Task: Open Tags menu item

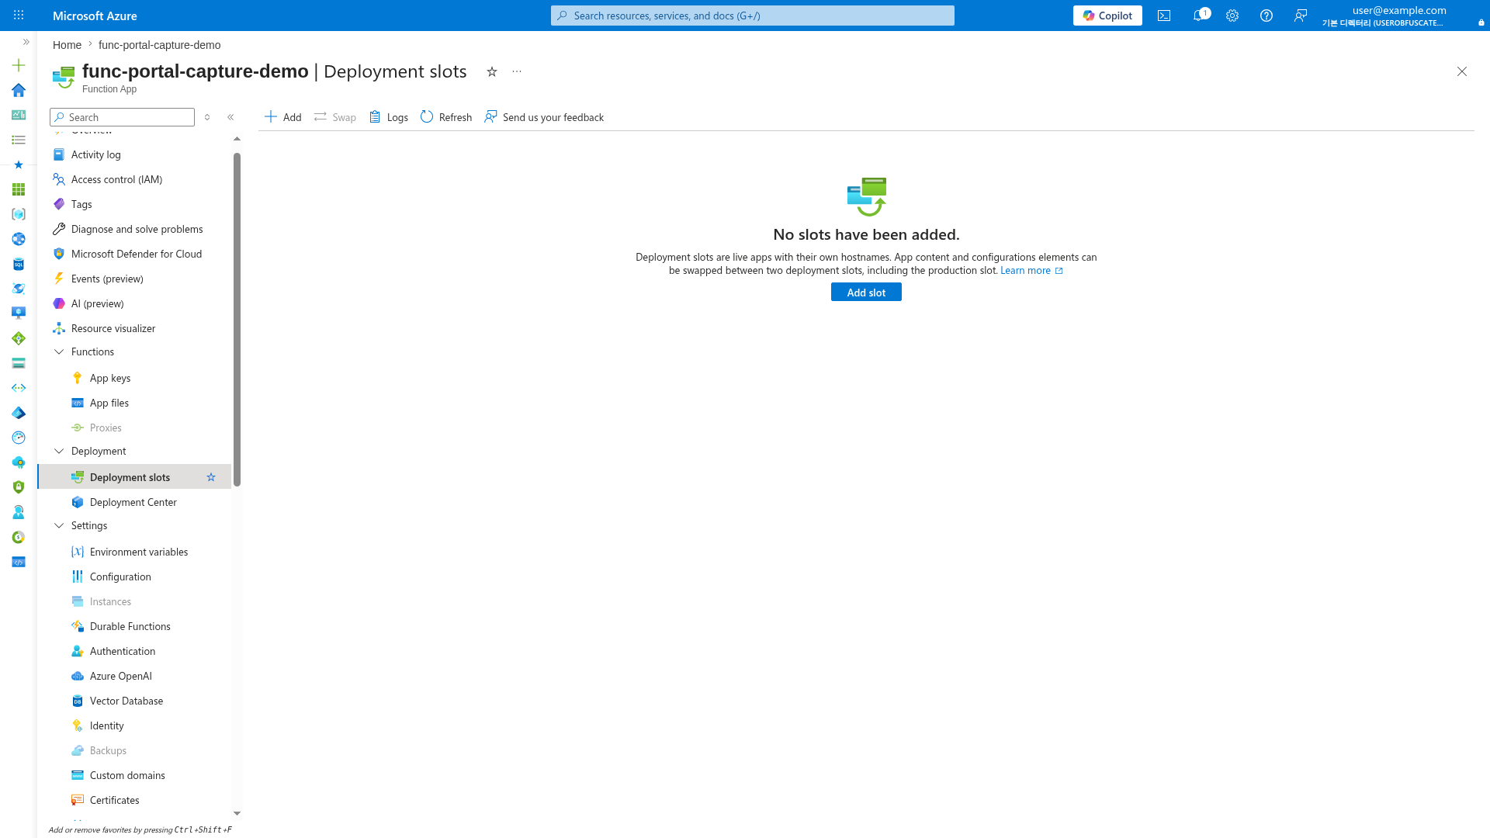Action: click(134, 204)
